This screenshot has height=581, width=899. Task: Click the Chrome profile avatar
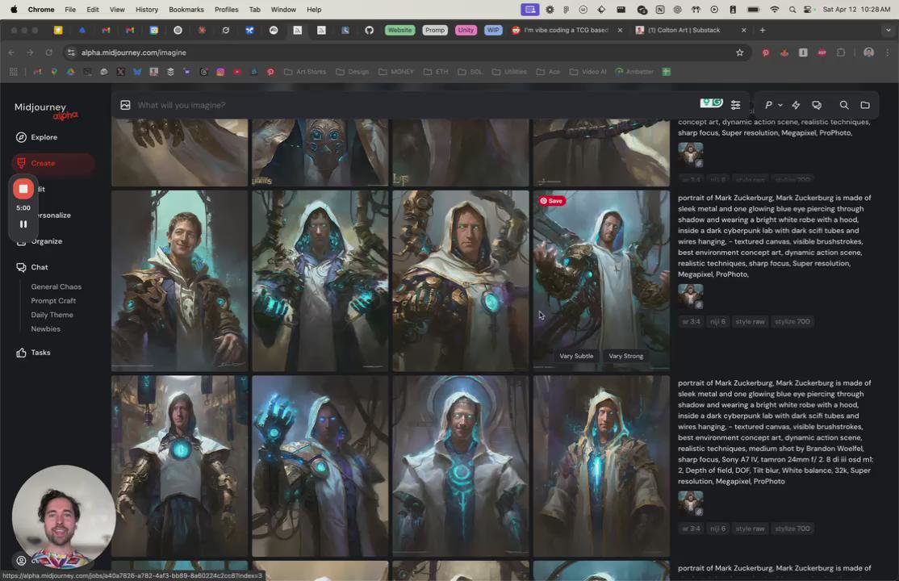[x=868, y=52]
